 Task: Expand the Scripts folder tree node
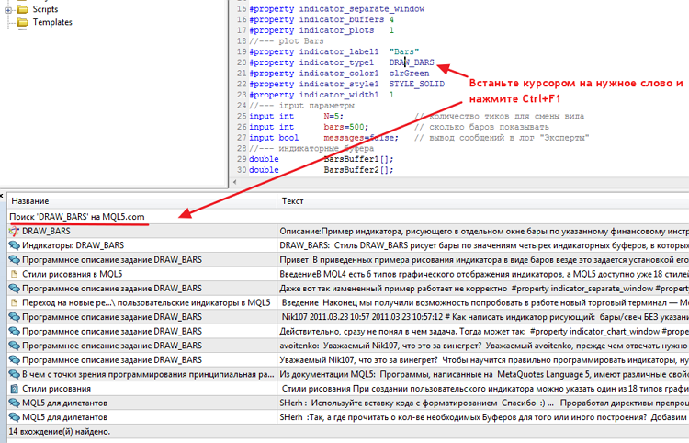pos(7,8)
